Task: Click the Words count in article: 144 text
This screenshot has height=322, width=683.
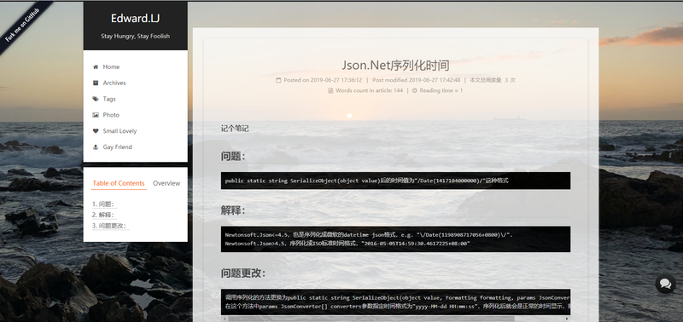Action: (x=370, y=91)
